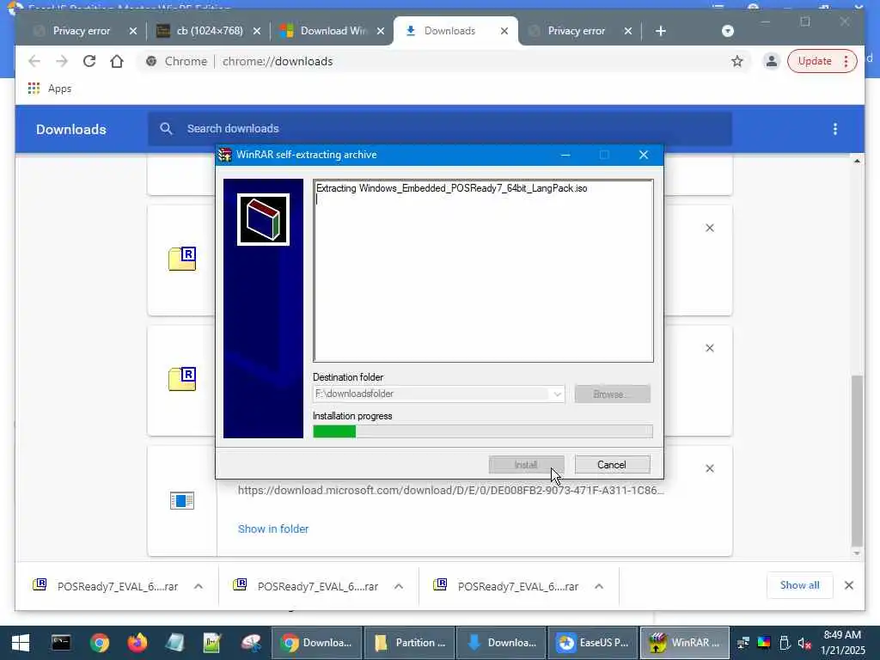Image resolution: width=880 pixels, height=660 pixels.
Task: Bookmark this page with star icon
Action: pos(737,61)
